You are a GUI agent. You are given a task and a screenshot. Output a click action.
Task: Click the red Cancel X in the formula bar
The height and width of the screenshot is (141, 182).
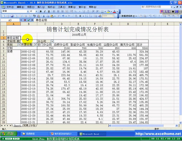click(25, 20)
